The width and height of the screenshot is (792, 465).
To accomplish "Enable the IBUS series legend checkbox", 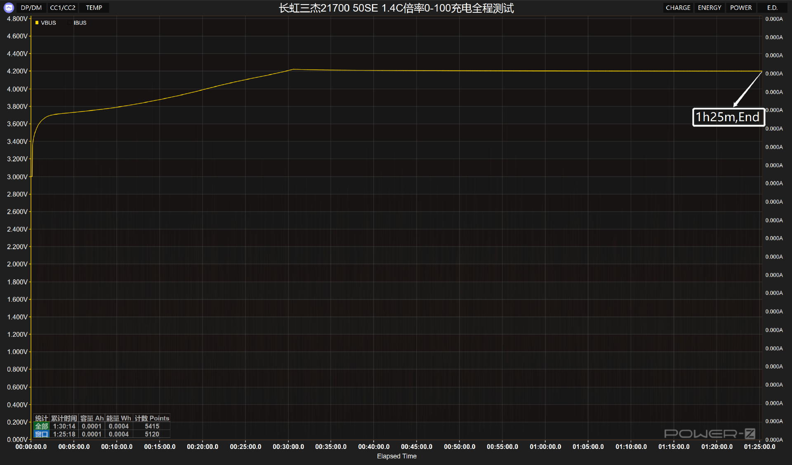I will (x=69, y=23).
